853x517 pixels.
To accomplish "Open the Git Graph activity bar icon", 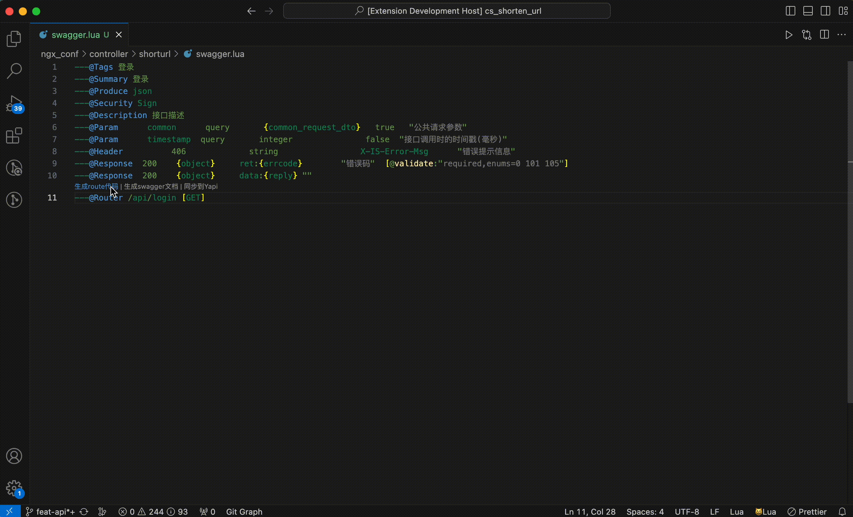I will [x=14, y=200].
